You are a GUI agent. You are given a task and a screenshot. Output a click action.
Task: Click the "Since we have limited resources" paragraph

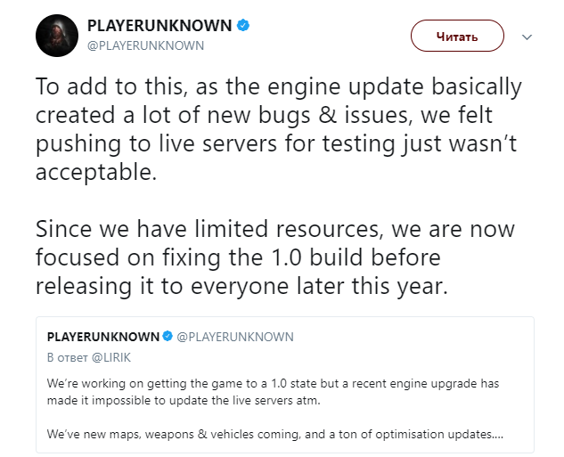[x=275, y=257]
